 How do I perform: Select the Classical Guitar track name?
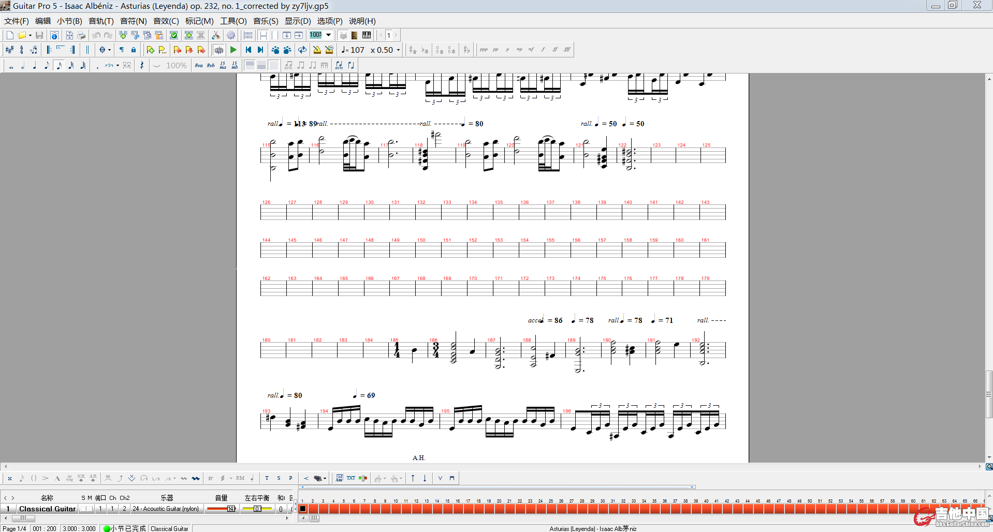47,509
